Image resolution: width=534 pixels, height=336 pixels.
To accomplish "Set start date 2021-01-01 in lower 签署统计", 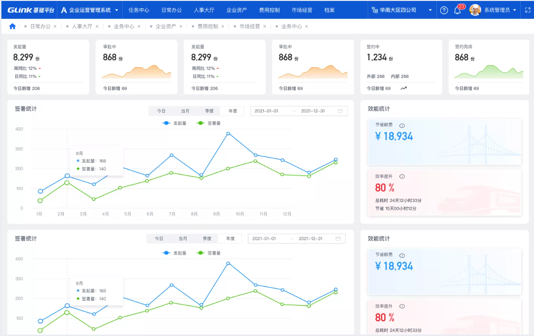I will click(264, 239).
